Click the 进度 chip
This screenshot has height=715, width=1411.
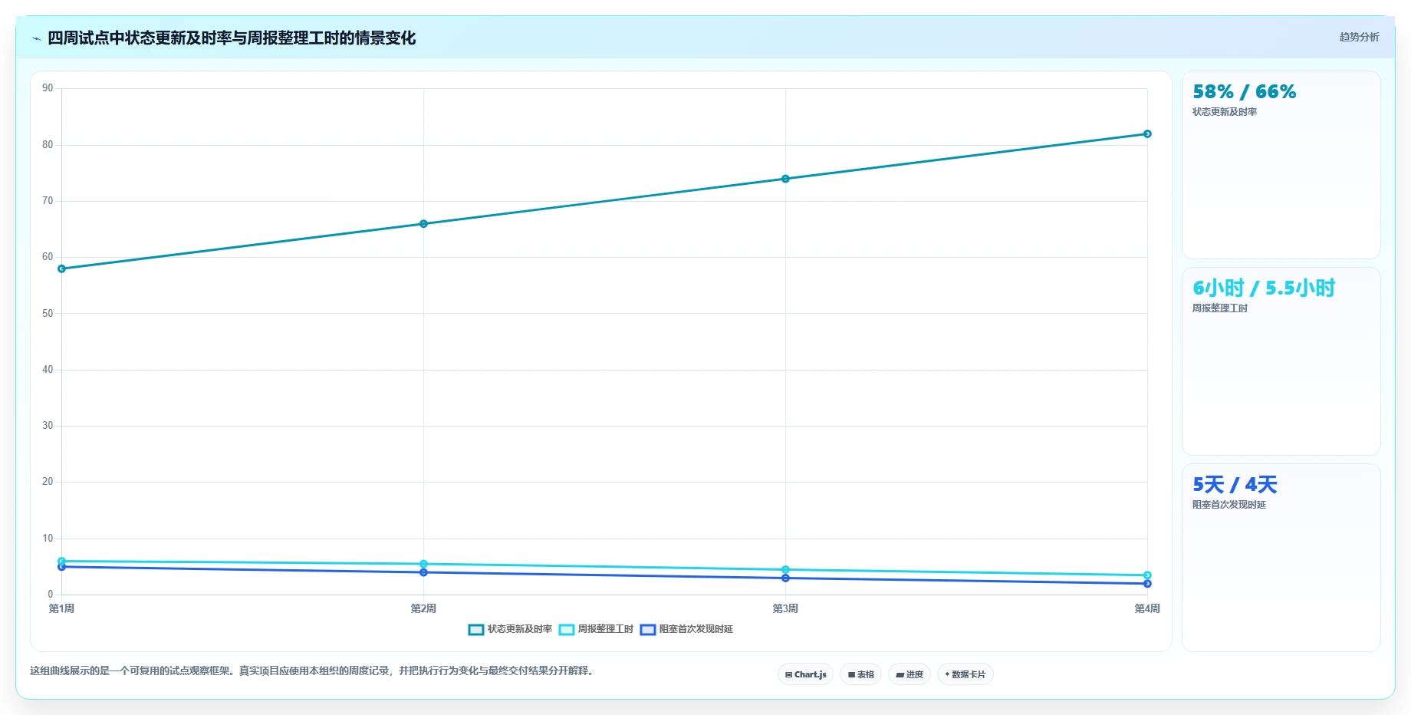pos(909,674)
